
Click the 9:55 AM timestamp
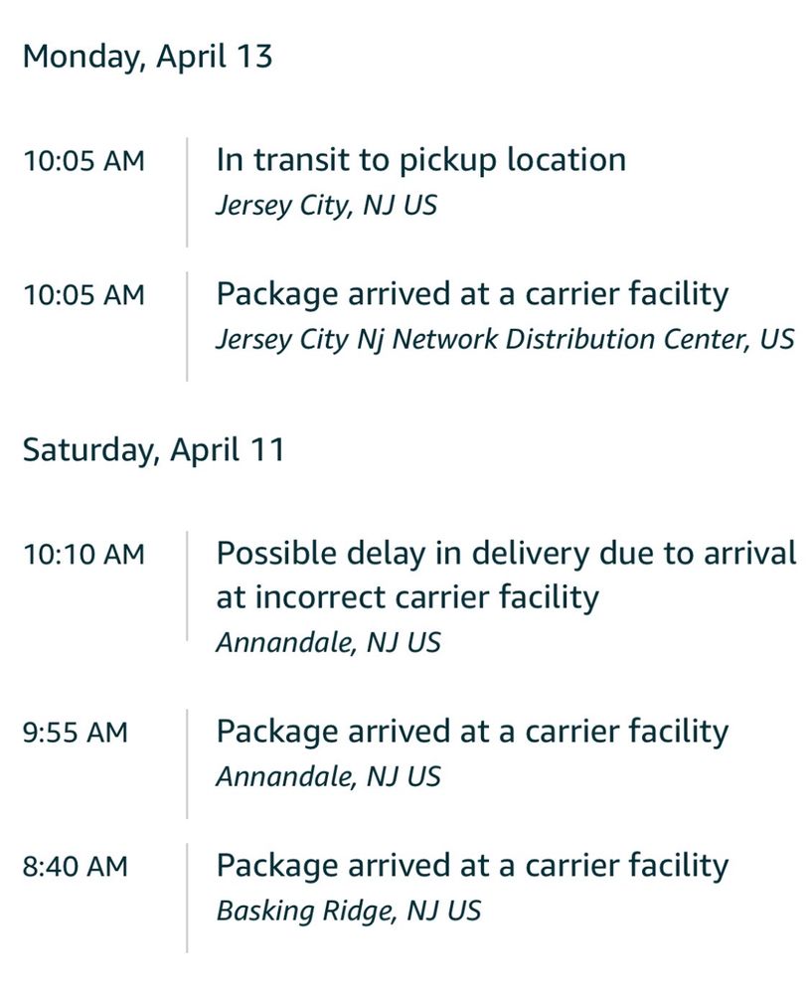[76, 733]
